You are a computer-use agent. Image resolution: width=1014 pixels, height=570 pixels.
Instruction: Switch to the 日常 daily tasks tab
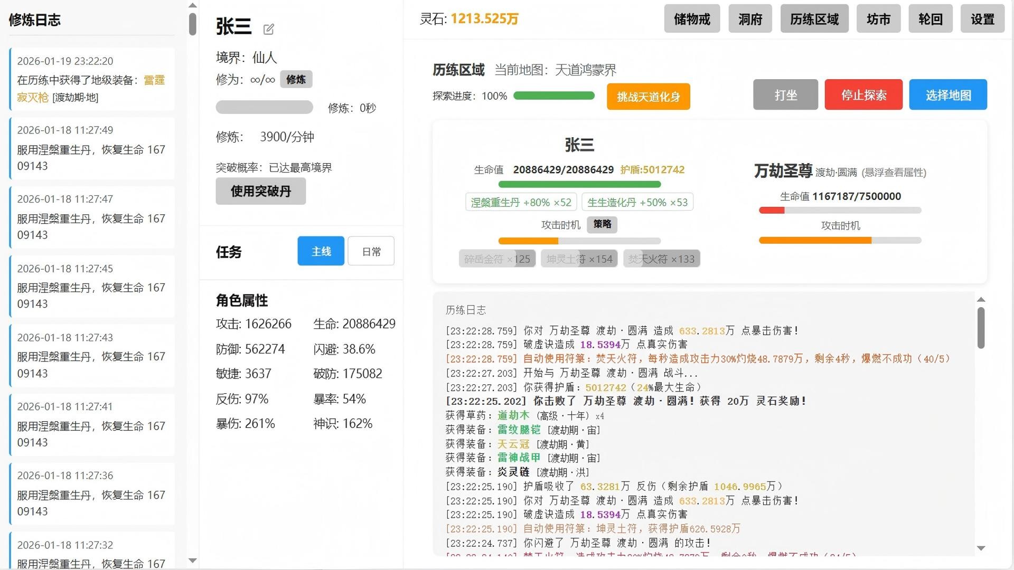[x=371, y=251]
